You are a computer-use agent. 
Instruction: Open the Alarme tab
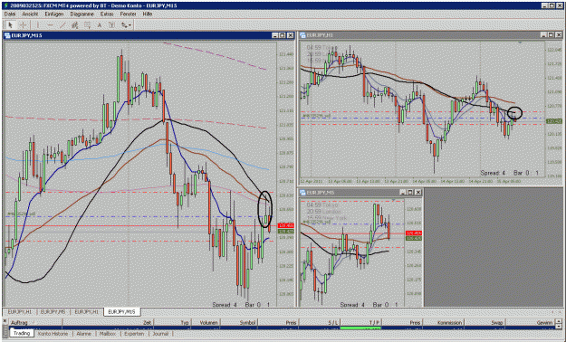83,334
